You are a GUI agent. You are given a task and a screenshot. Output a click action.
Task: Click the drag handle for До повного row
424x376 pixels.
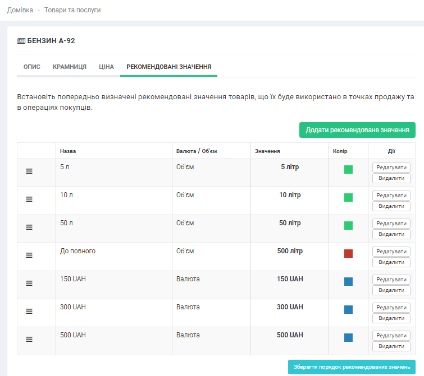click(29, 255)
